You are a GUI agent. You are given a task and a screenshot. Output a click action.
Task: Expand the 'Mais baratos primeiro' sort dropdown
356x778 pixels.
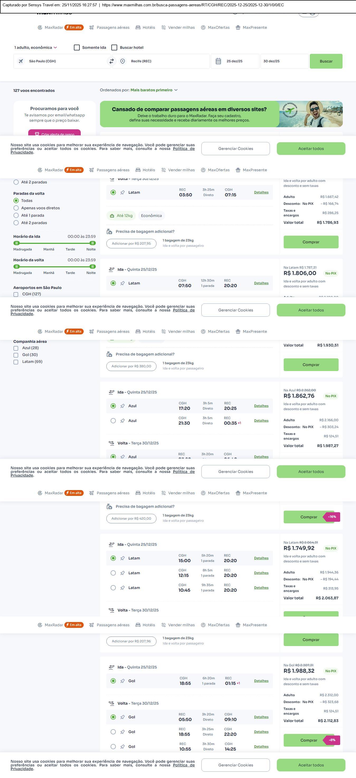[x=154, y=90]
